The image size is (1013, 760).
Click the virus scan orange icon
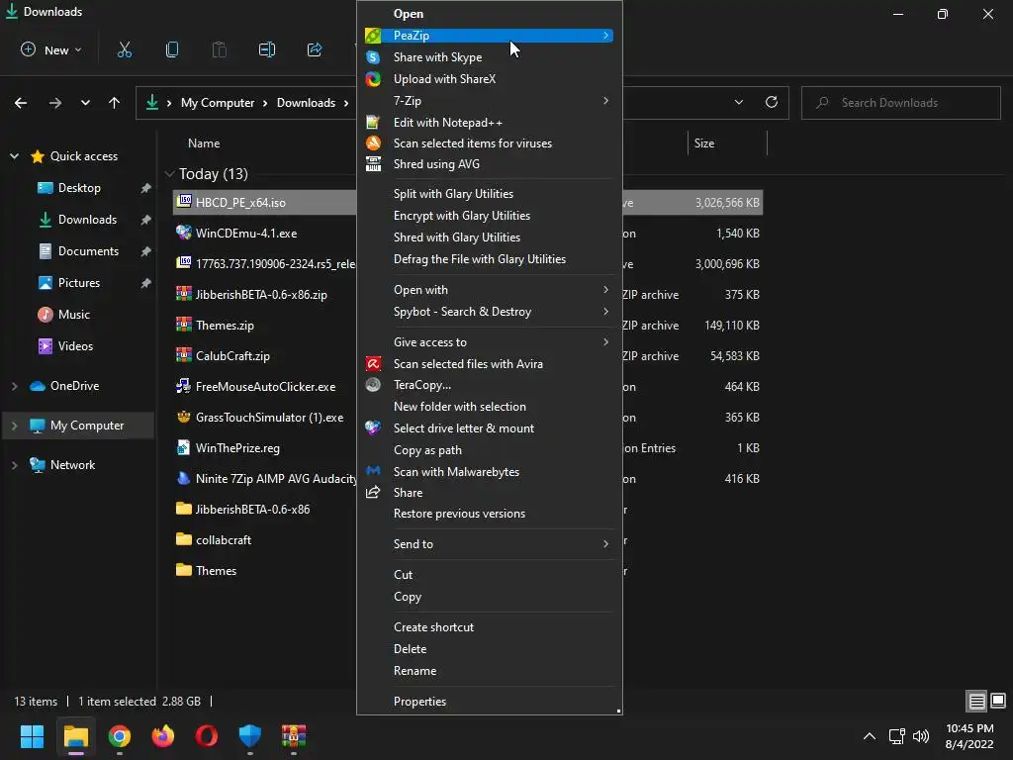pyautogui.click(x=373, y=143)
